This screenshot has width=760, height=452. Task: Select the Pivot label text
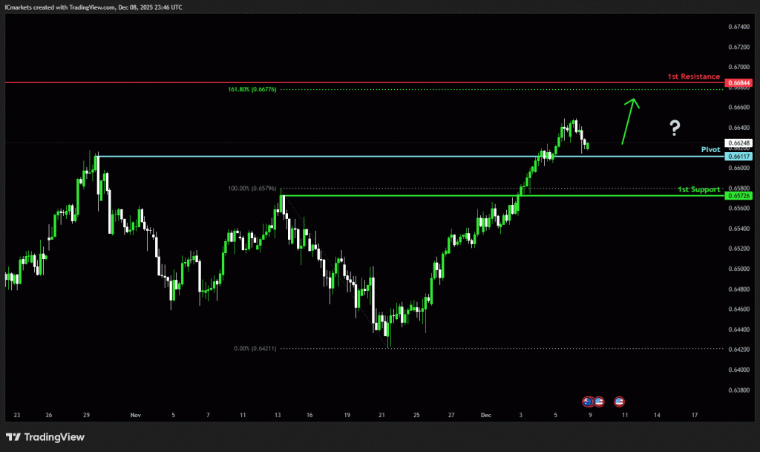click(710, 149)
